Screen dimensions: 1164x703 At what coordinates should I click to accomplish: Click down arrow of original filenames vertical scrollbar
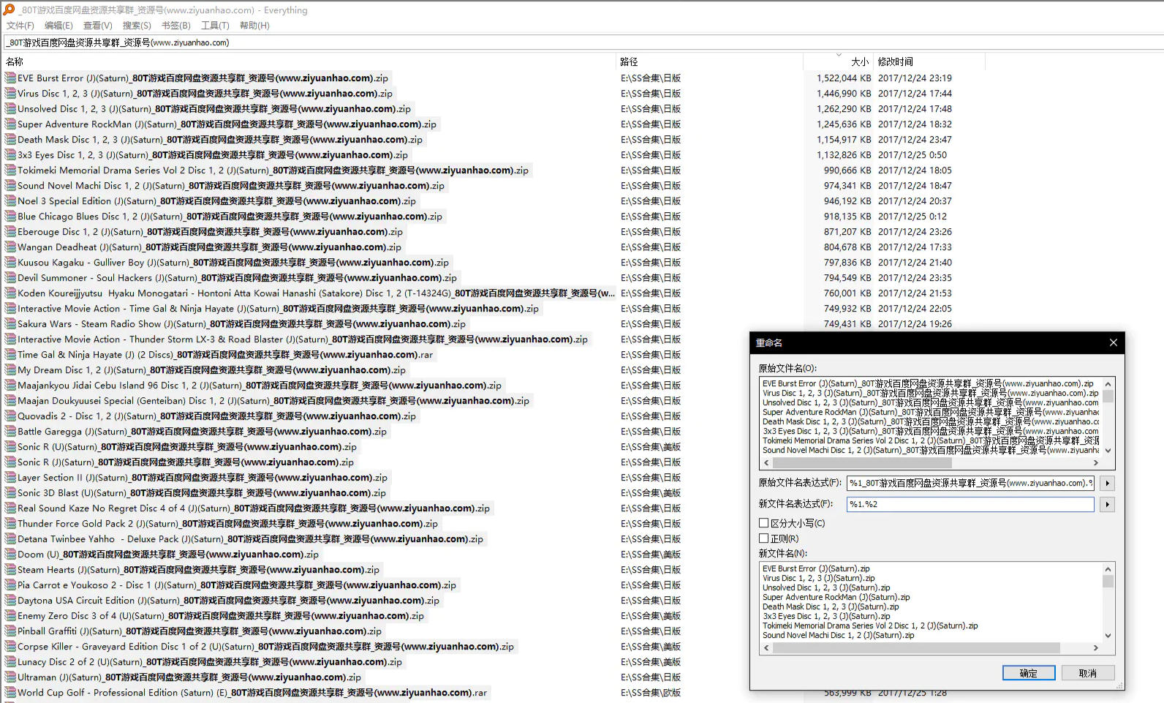pos(1108,451)
